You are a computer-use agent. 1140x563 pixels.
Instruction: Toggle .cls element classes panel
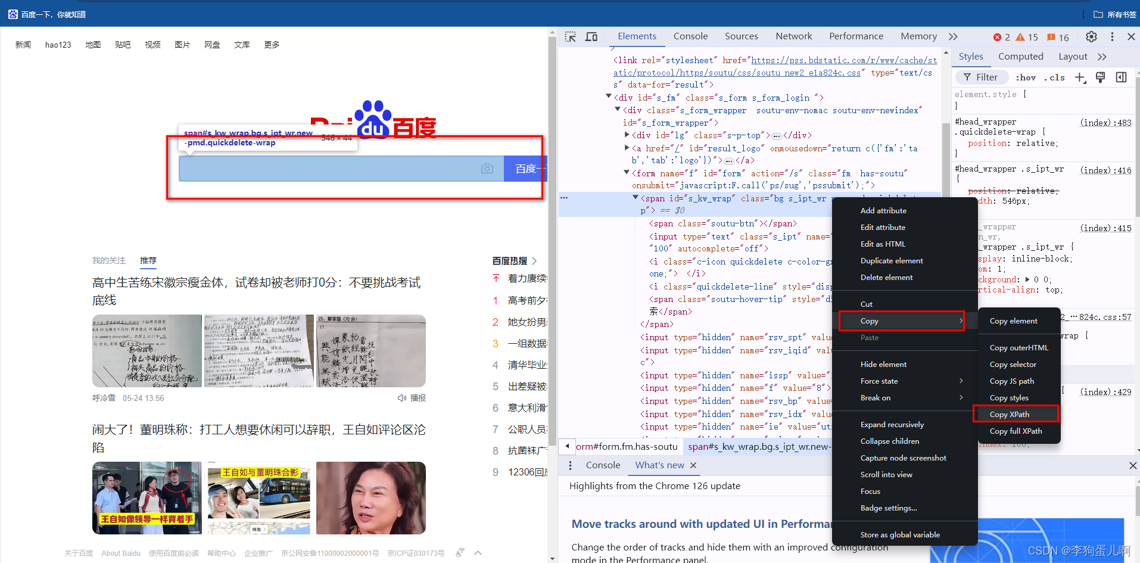1055,77
